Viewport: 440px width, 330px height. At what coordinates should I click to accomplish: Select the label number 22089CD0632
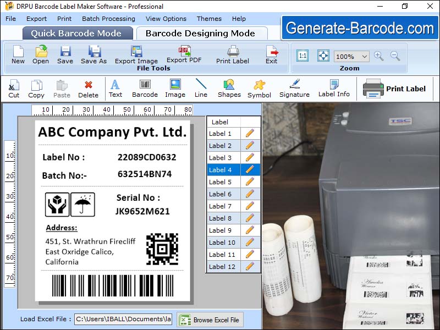click(x=147, y=157)
